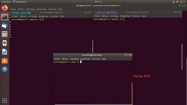Open Fichier menu in jaziri-apache terminal

tap(15, 16)
